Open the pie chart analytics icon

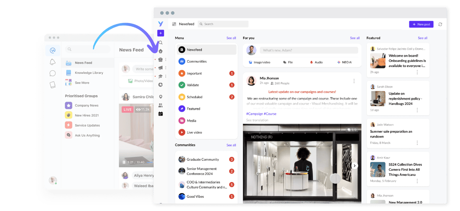coord(161,85)
